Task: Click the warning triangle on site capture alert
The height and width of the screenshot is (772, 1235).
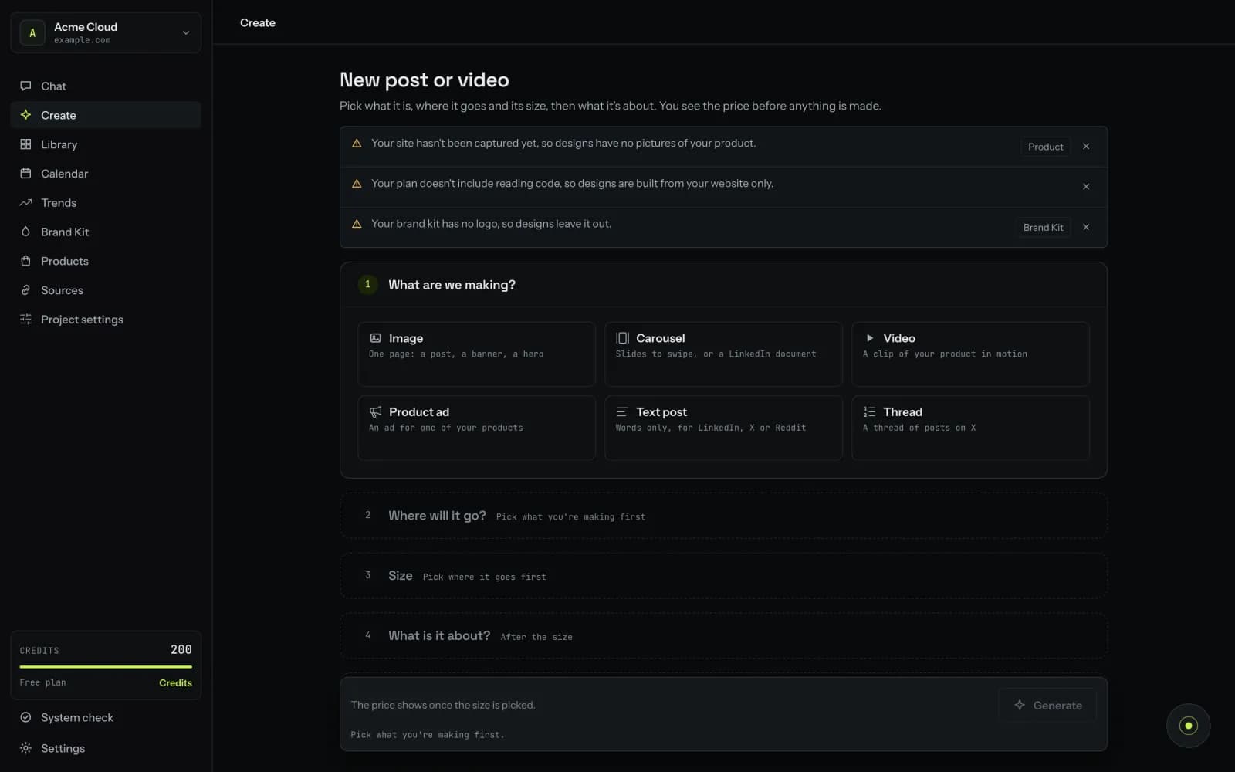Action: coord(357,144)
